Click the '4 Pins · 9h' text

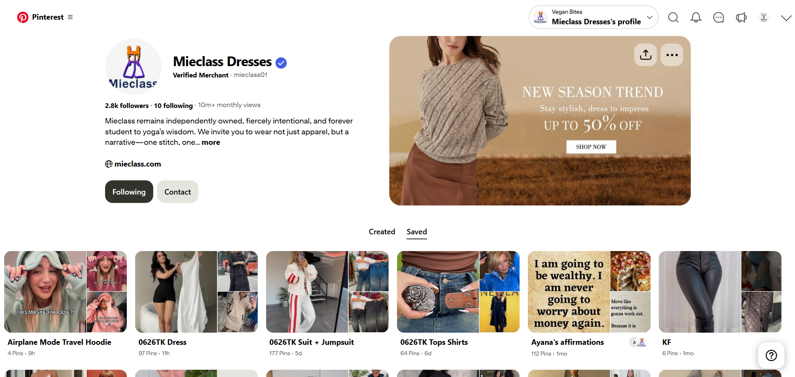coord(21,354)
